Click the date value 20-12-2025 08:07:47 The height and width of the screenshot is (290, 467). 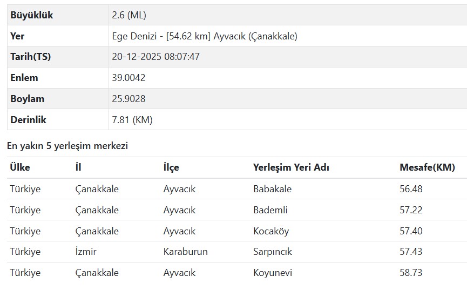pos(155,57)
